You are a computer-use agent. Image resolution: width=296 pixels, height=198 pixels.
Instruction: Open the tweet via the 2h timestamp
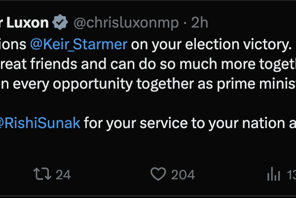coord(200,22)
